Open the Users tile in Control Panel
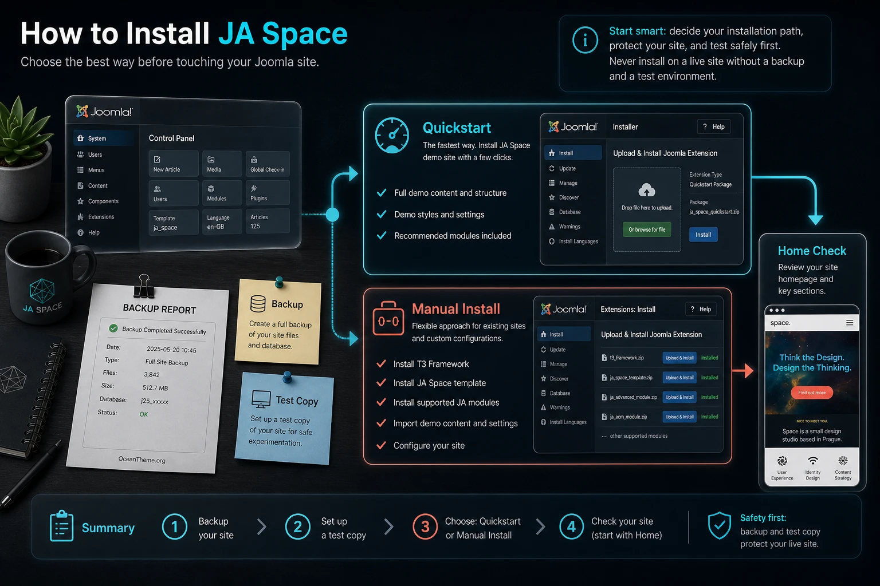This screenshot has width=880, height=586. click(x=174, y=193)
